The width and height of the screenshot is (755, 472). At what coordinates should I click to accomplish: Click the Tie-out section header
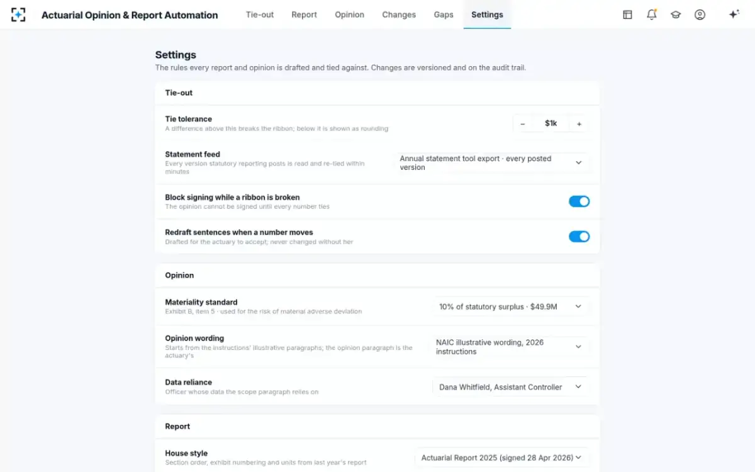(179, 93)
